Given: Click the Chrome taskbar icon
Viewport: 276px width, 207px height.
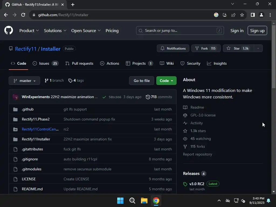Looking at the screenshot, I should click(156, 201).
